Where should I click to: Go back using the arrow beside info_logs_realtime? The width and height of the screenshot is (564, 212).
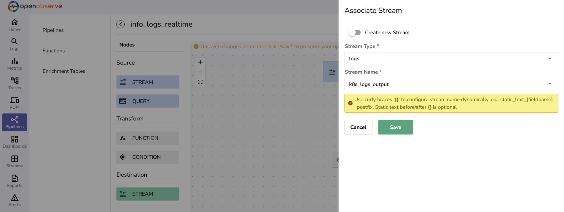120,24
